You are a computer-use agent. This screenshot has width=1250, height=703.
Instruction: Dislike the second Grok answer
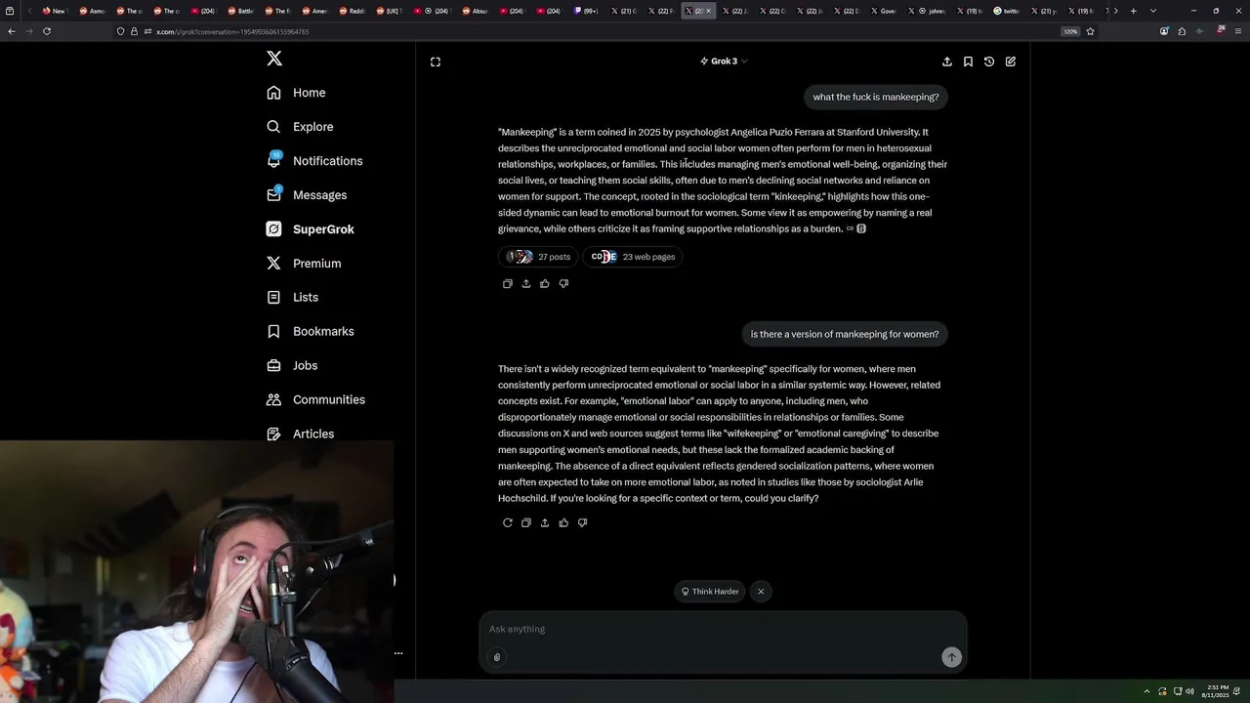point(582,523)
